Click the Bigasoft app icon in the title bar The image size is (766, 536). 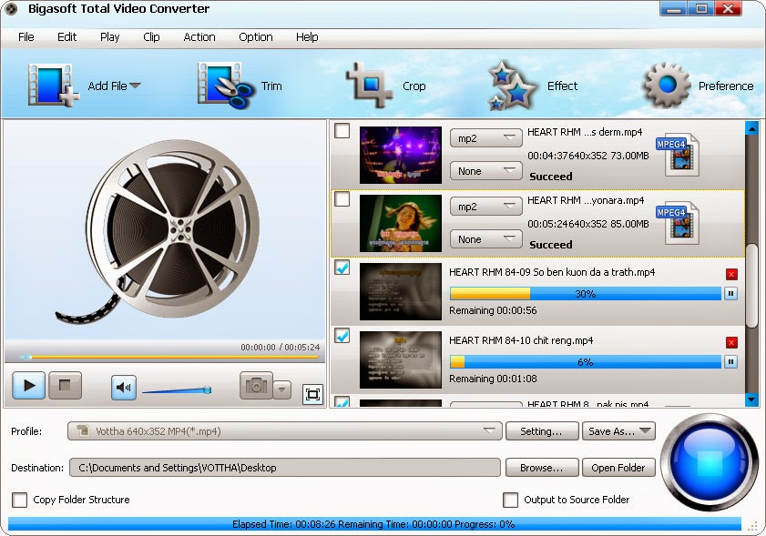11,9
